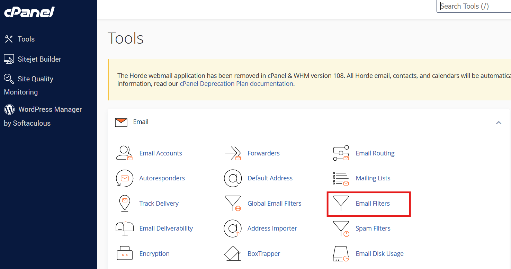Click the Email Filters funnel icon
The image size is (511, 269).
[x=341, y=203]
